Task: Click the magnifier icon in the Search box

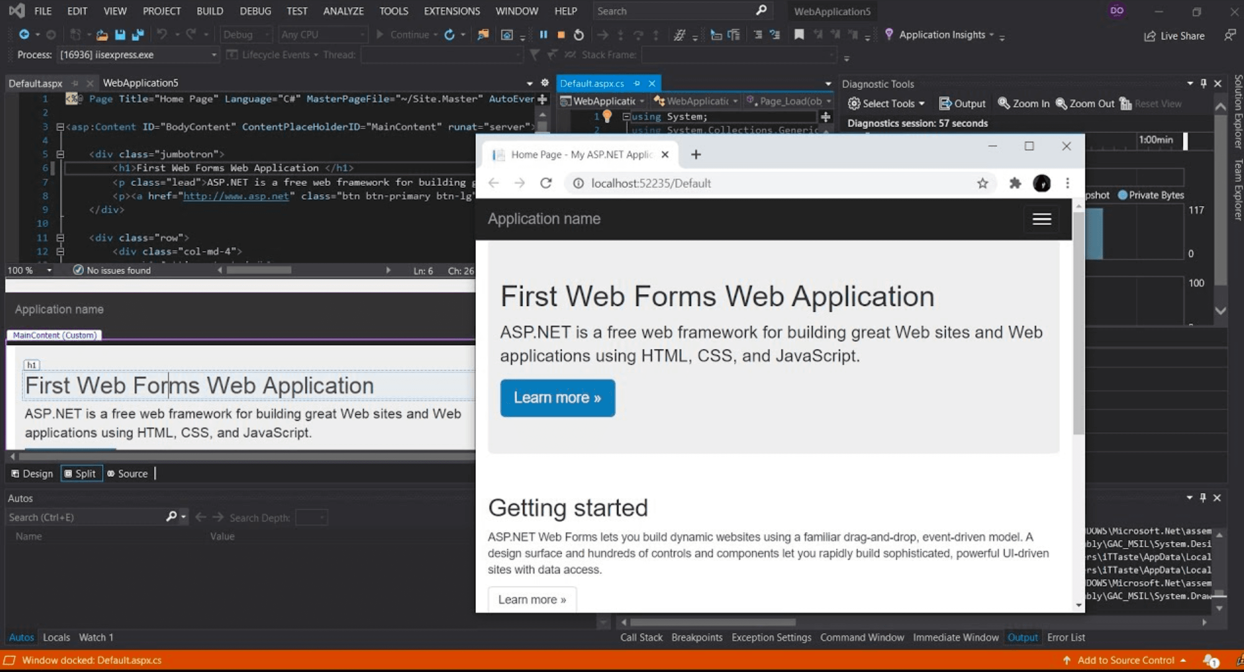Action: 761,10
